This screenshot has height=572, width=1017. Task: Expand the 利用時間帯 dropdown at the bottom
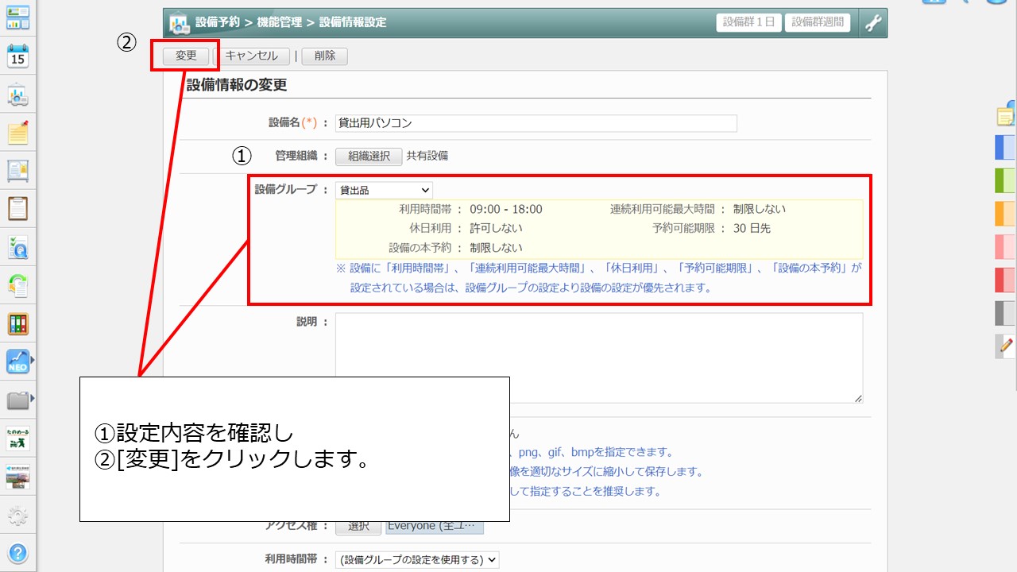pyautogui.click(x=417, y=559)
